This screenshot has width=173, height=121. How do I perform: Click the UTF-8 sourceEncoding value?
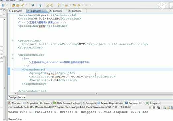[x=84, y=44]
